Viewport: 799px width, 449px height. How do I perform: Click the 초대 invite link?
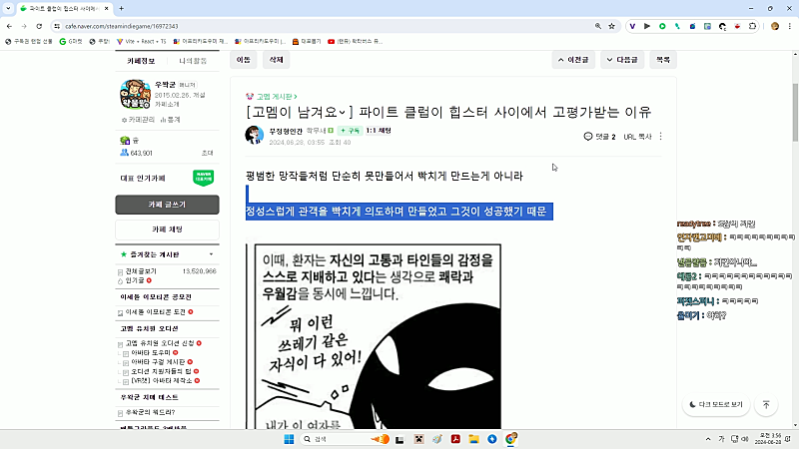207,153
